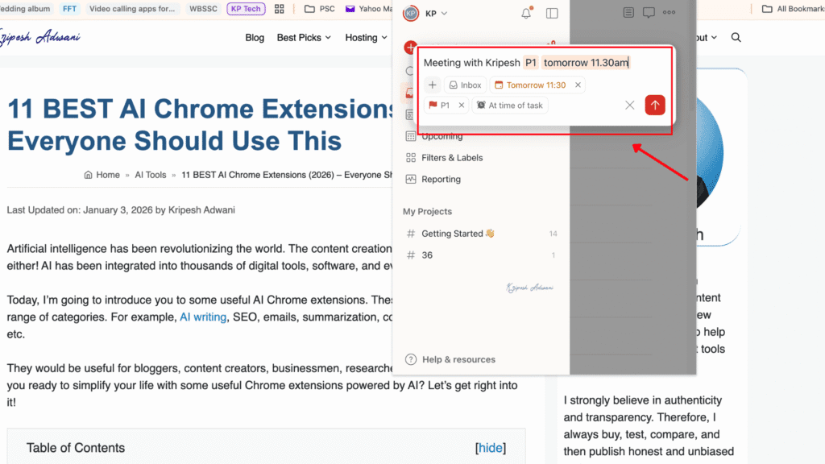Open the three-dots more menu
This screenshot has height=464, width=825.
pyautogui.click(x=670, y=12)
